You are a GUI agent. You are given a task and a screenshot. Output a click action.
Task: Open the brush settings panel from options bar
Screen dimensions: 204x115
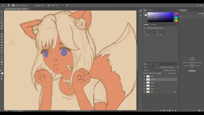[13, 5]
